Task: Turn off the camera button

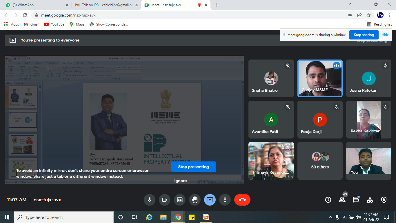Action: 165,200
